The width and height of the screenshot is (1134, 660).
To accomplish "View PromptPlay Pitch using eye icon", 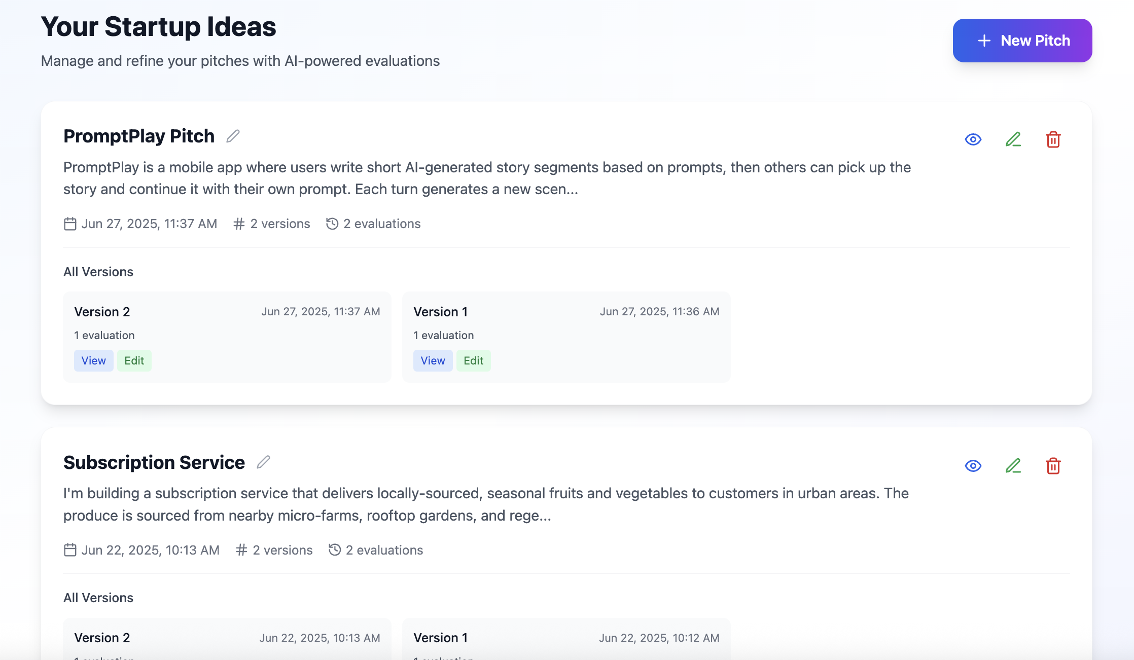I will [973, 139].
